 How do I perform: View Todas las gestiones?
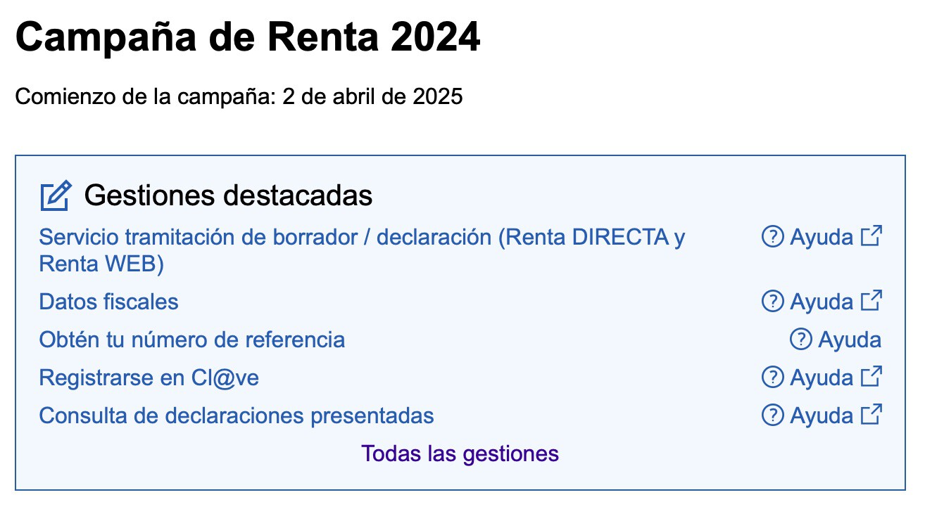click(460, 453)
